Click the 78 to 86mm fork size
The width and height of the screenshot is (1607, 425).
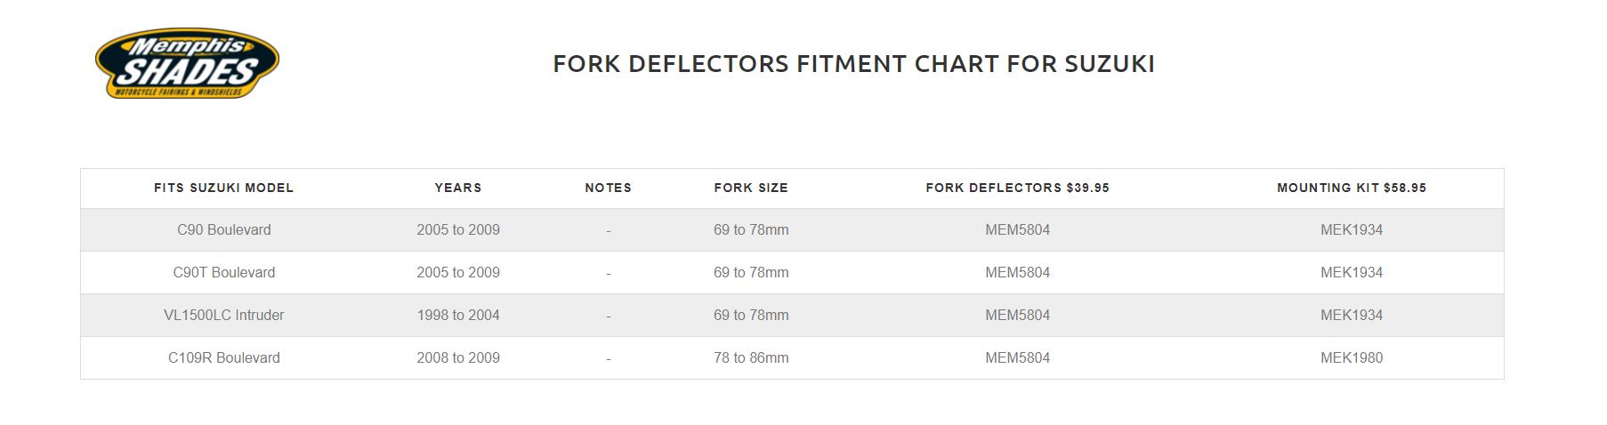pyautogui.click(x=751, y=358)
